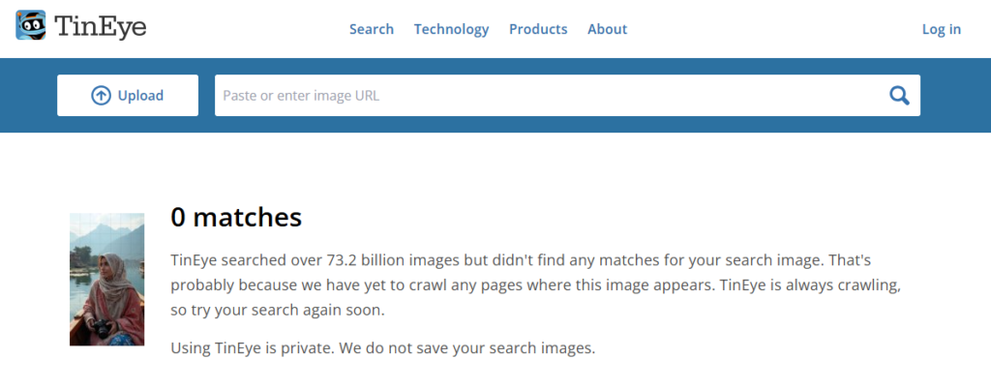This screenshot has height=389, width=991.
Task: Go to the About page
Action: [607, 29]
